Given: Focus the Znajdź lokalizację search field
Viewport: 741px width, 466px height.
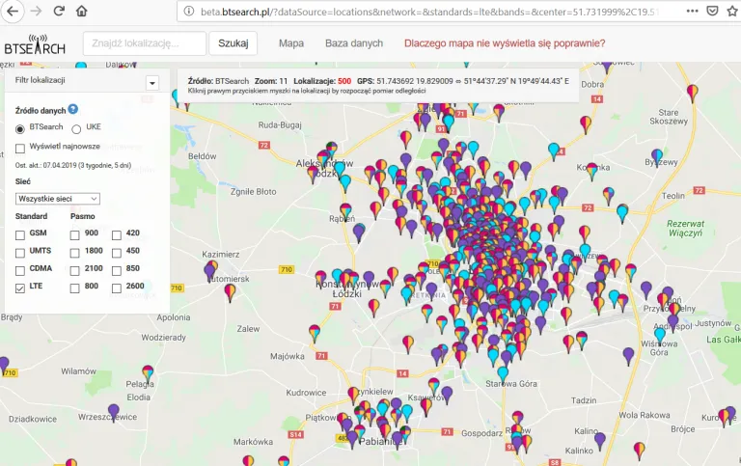Looking at the screenshot, I should [x=145, y=43].
